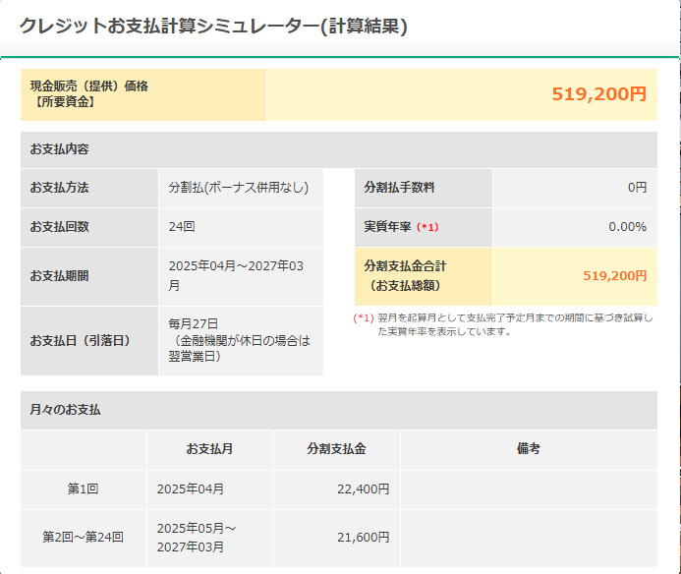Click the (*1) footnote text about 実質年率

click(x=503, y=324)
